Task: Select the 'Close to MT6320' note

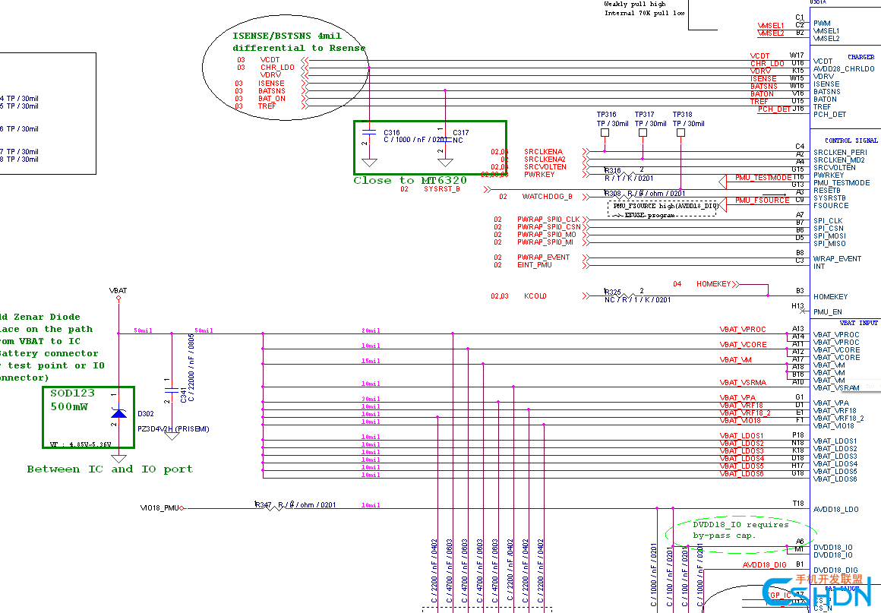Action: [x=410, y=180]
